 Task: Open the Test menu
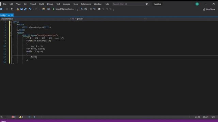(x=58, y=4)
